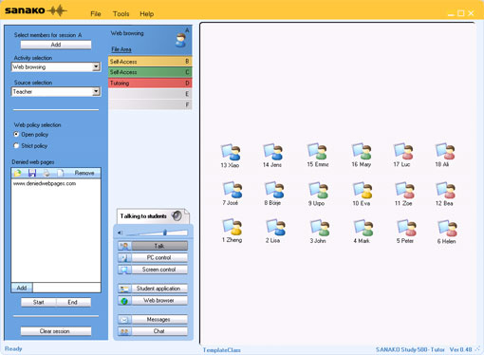The width and height of the screenshot is (484, 355).
Task: Switch to Self-Access session C
Action: pyautogui.click(x=150, y=72)
